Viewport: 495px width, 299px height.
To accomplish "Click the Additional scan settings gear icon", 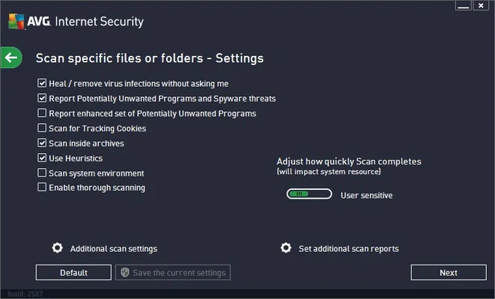I will pyautogui.click(x=57, y=248).
